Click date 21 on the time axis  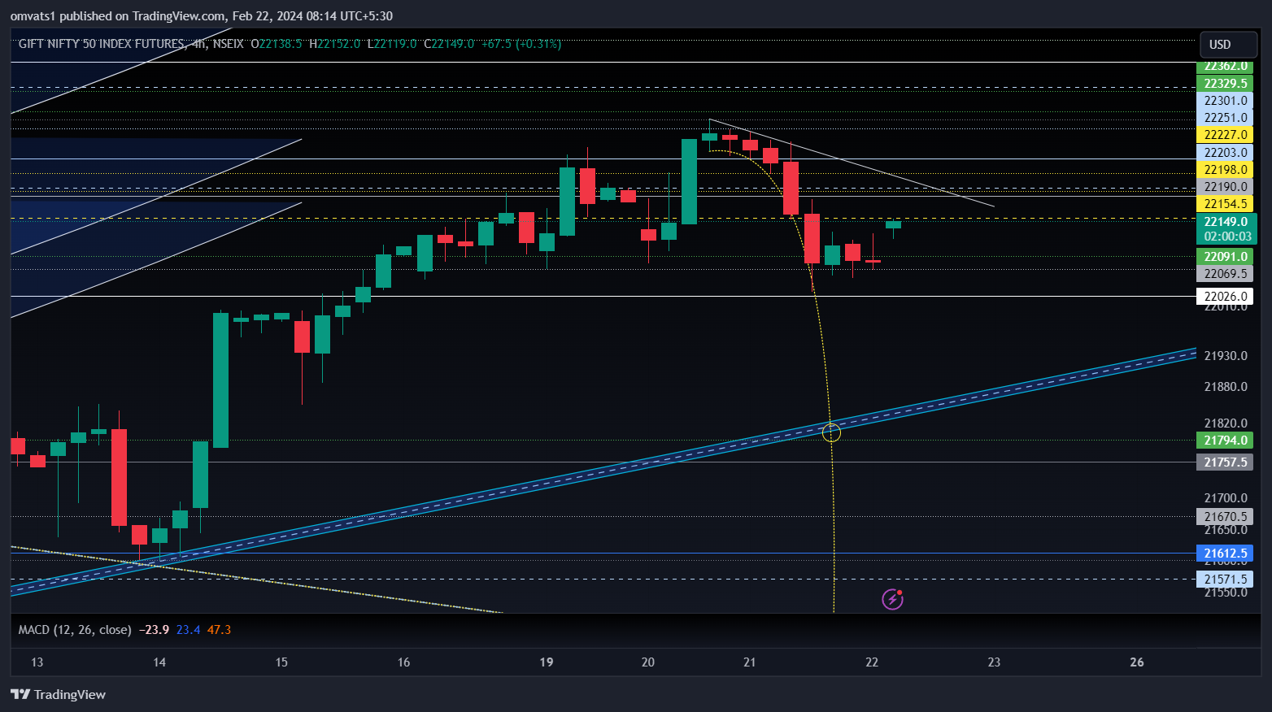coord(750,662)
